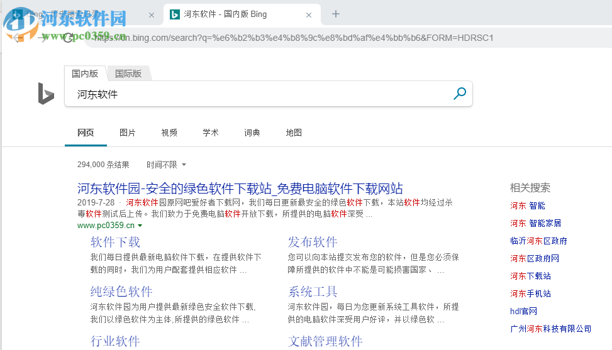Expand the www.pc0359.cn URL dropdown arrow

(x=140, y=226)
